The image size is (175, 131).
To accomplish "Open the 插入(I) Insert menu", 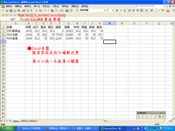I will point(37,6).
